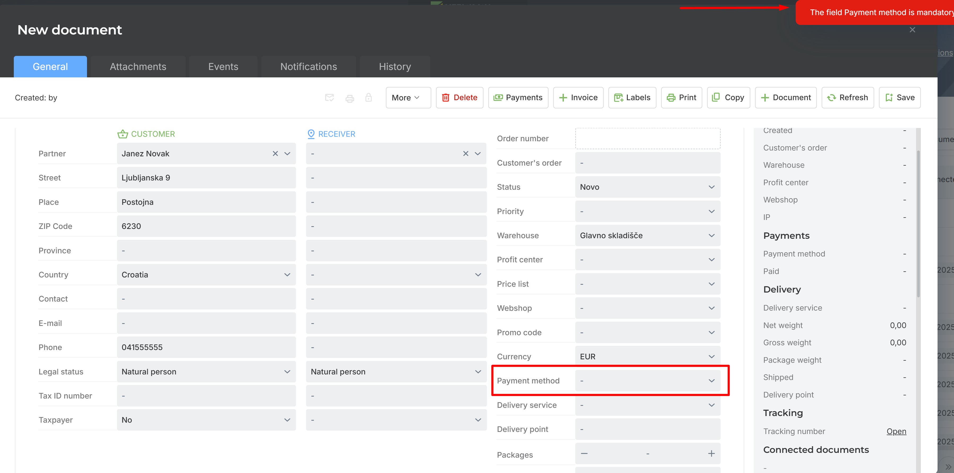Click the Delete button with trash icon
Screen dimensions: 954x473
pos(460,98)
